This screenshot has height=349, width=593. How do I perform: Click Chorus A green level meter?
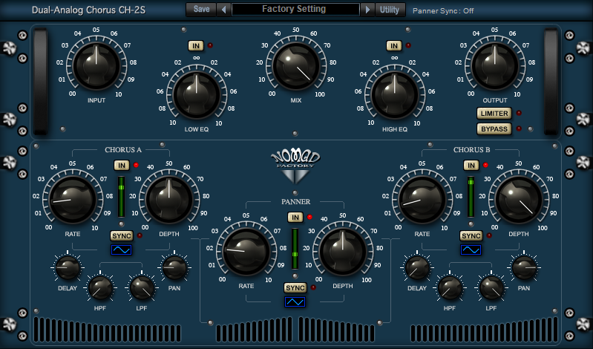tap(121, 197)
